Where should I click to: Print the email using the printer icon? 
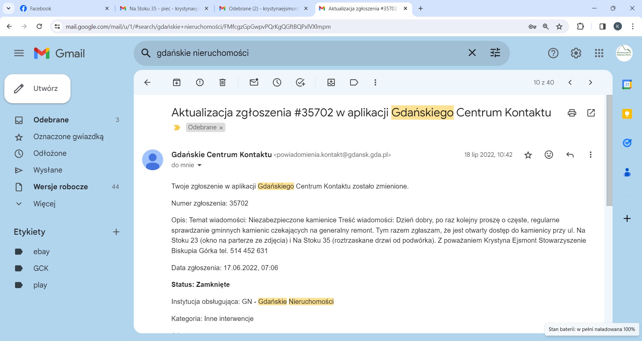pyautogui.click(x=572, y=113)
